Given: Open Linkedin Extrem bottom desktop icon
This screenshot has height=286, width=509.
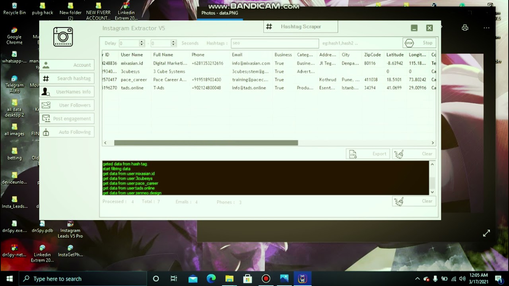Looking at the screenshot, I should coord(42,254).
